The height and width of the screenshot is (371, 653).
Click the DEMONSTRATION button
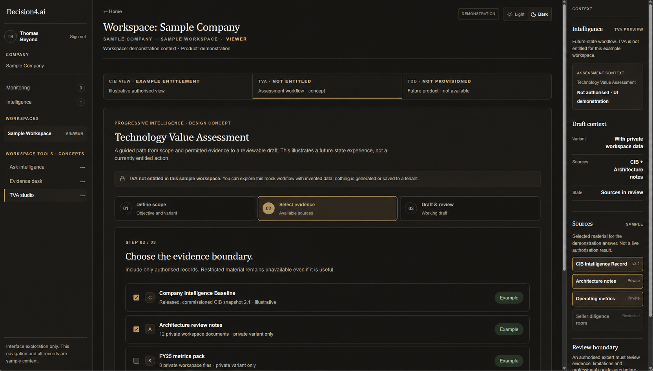pyautogui.click(x=478, y=14)
